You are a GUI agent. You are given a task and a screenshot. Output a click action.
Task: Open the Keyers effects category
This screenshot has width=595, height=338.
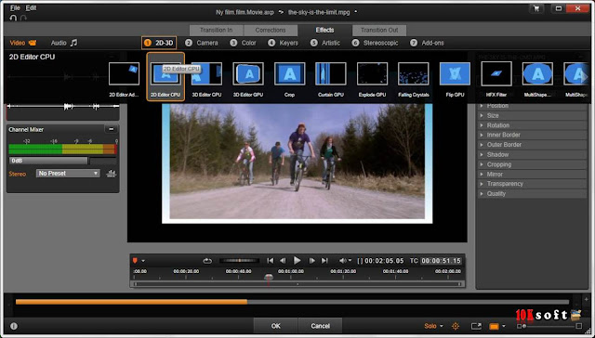[283, 43]
